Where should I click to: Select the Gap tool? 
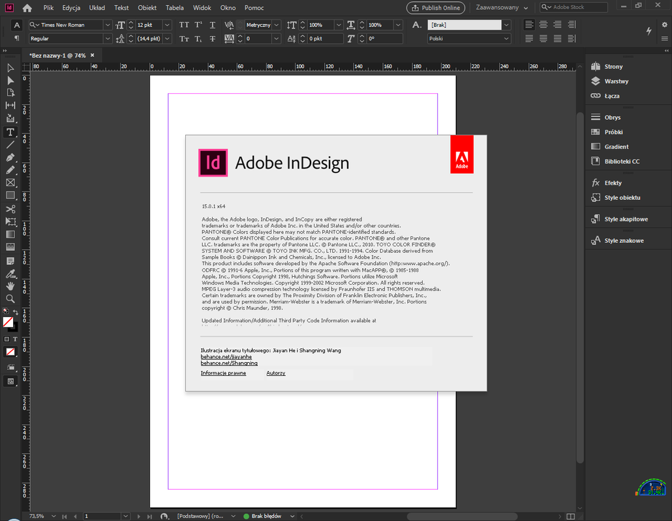click(x=10, y=106)
